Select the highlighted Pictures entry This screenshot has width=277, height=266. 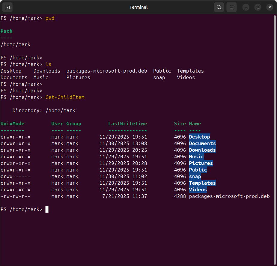point(201,163)
